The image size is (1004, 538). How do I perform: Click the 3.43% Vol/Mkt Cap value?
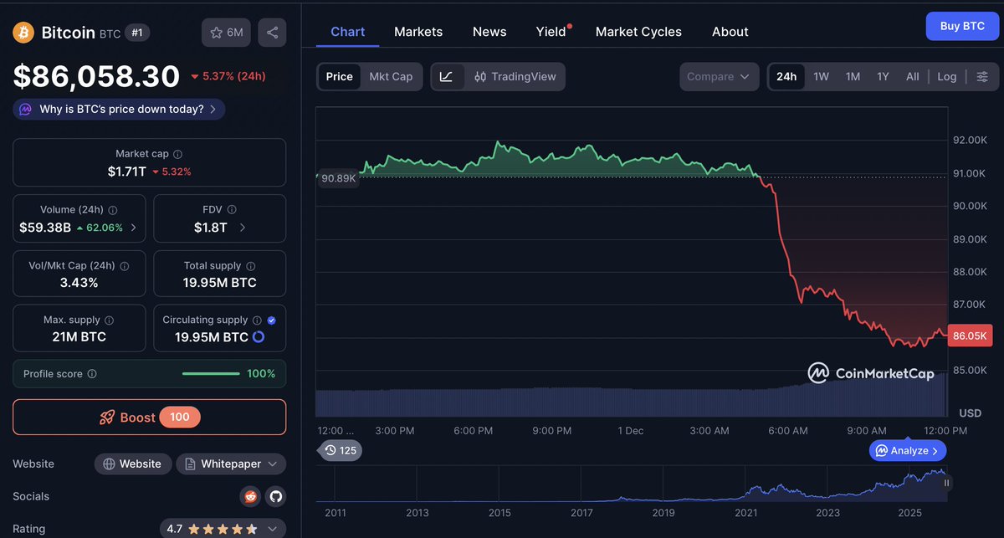pos(79,283)
